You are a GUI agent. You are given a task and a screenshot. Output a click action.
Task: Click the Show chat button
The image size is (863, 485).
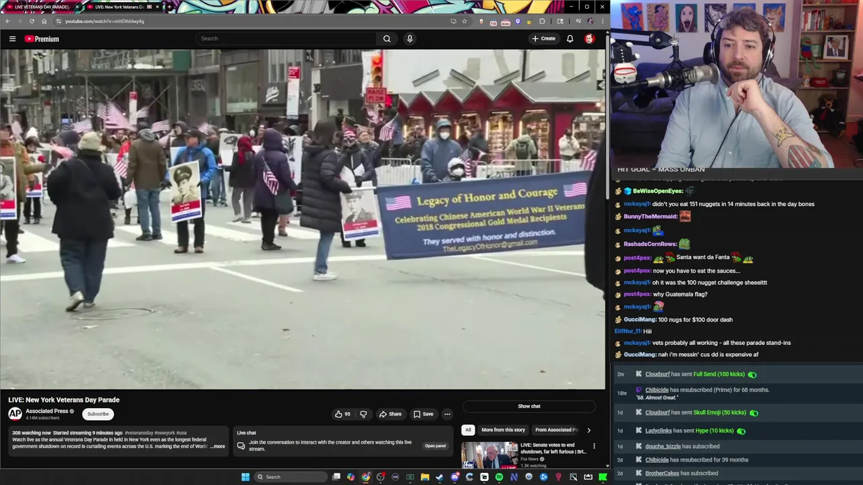click(529, 406)
